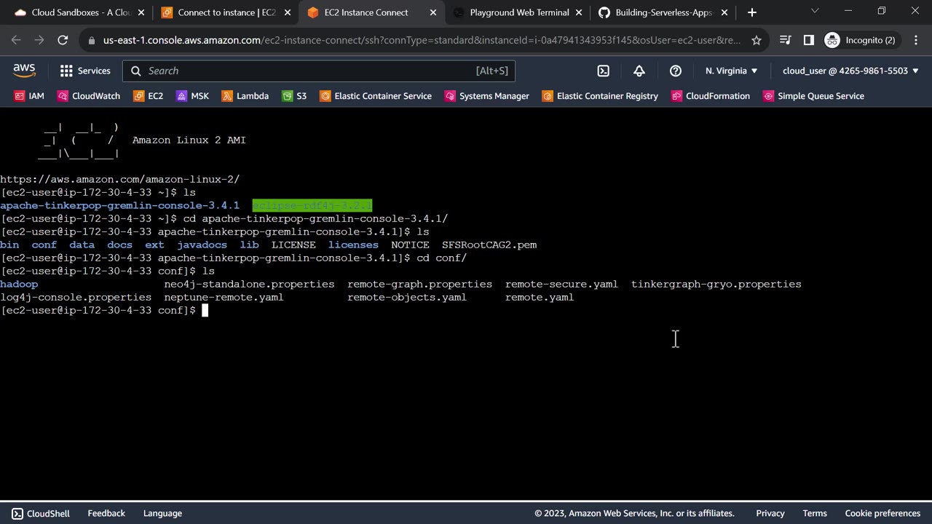This screenshot has height=524, width=932.
Task: Open the help question mark icon
Action: pyautogui.click(x=676, y=71)
